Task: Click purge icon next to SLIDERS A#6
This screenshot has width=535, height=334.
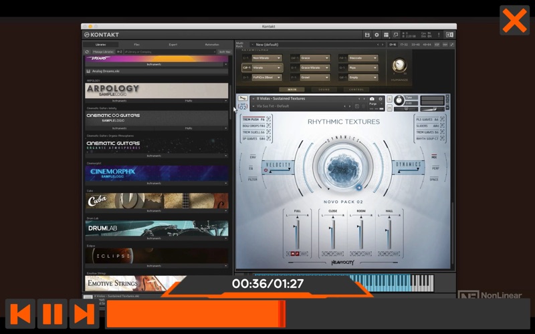Action: [442, 126]
